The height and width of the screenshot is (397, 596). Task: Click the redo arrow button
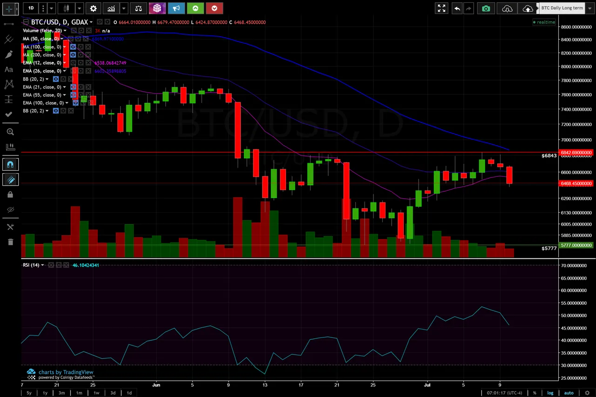[468, 8]
